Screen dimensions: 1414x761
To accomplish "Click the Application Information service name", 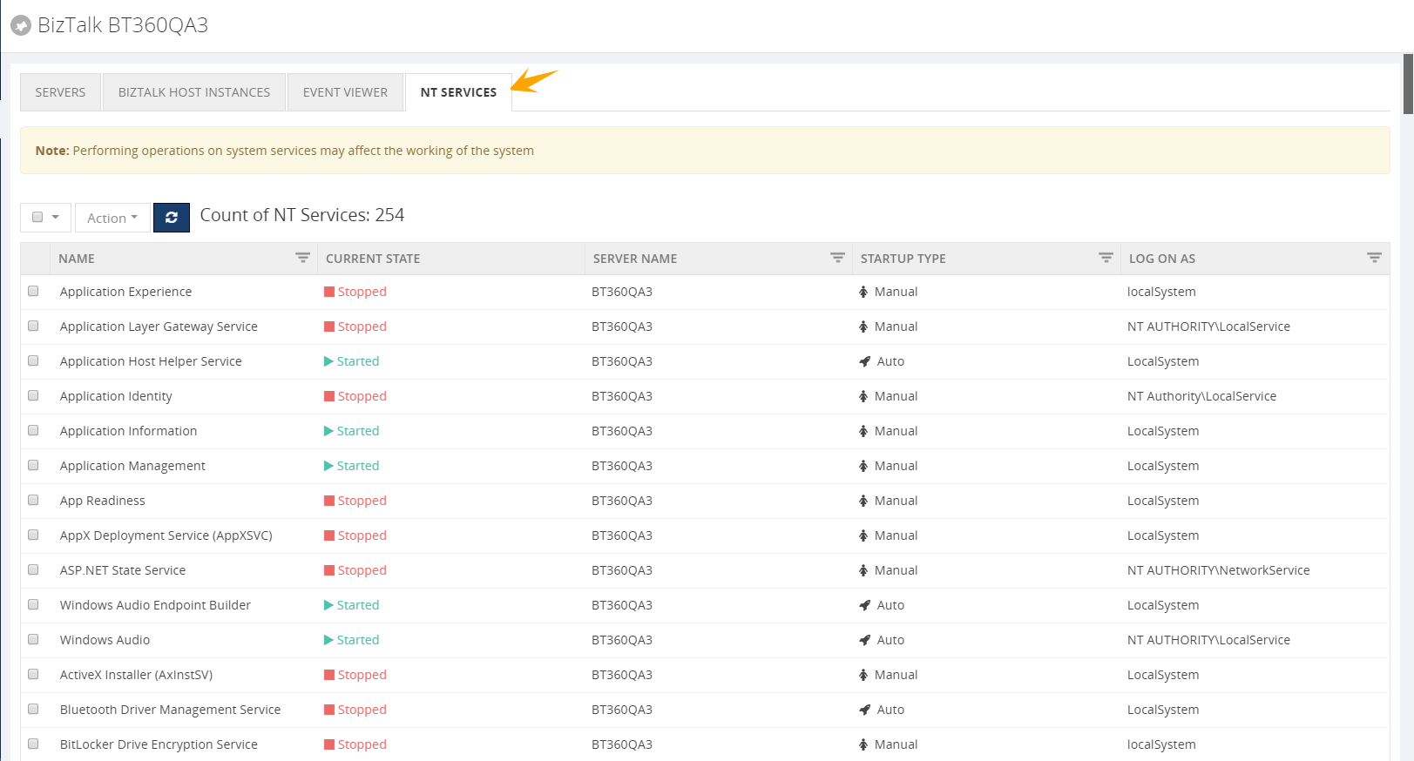I will pos(128,431).
